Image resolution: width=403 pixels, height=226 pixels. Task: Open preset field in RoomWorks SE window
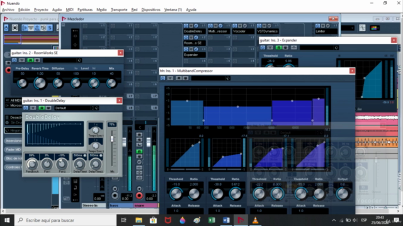pos(60,60)
